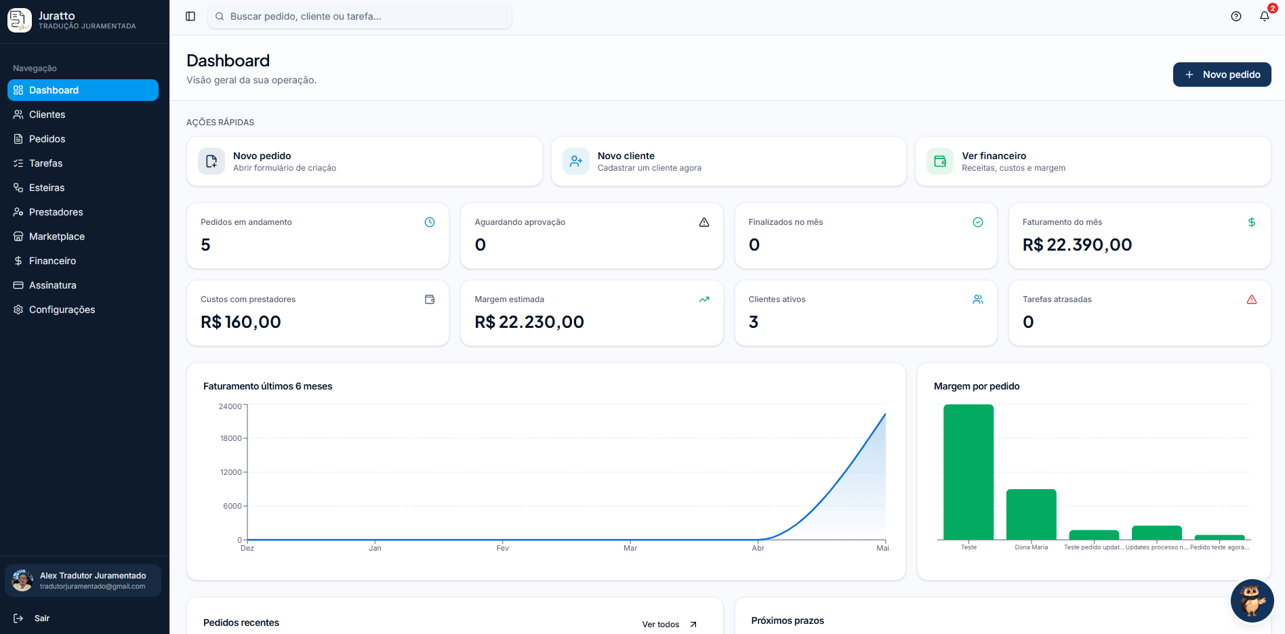Click the users icon on Clientes ativos
This screenshot has width=1285, height=634.
[978, 299]
